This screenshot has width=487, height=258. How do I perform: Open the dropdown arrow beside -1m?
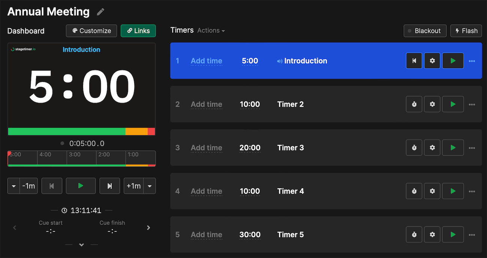pos(13,186)
